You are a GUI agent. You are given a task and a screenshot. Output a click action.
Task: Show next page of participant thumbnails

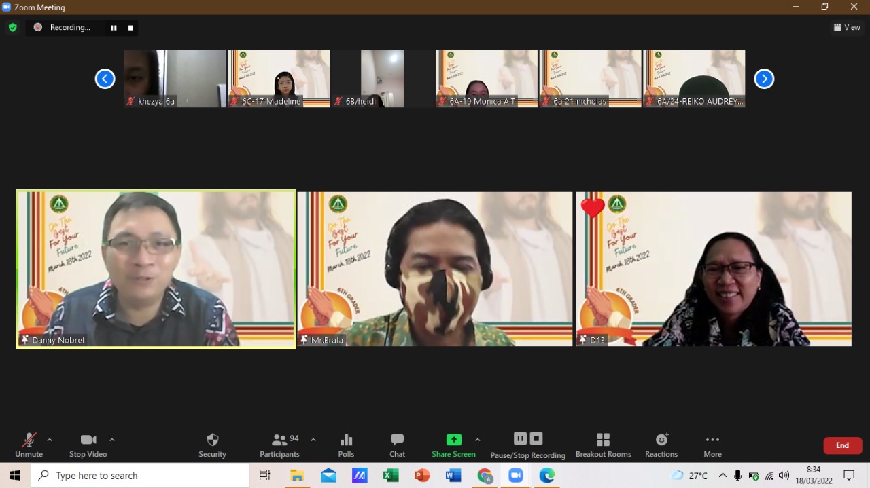tap(764, 79)
